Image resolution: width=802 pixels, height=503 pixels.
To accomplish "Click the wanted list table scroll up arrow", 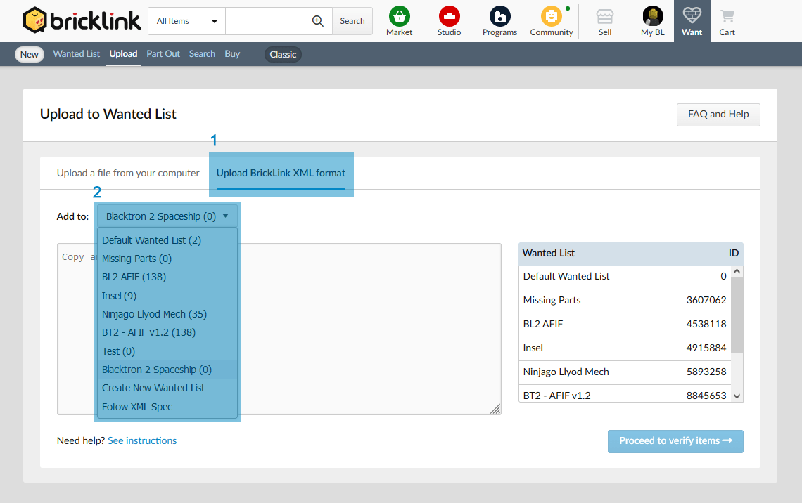I will click(737, 271).
